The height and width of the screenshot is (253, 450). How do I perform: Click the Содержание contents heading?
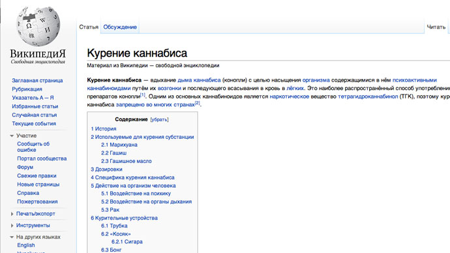pyautogui.click(x=131, y=119)
